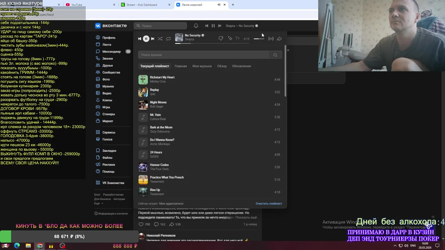Open lyrics with the Tт icon
Image resolution: width=445 pixels, height=250 pixels.
coord(238,39)
